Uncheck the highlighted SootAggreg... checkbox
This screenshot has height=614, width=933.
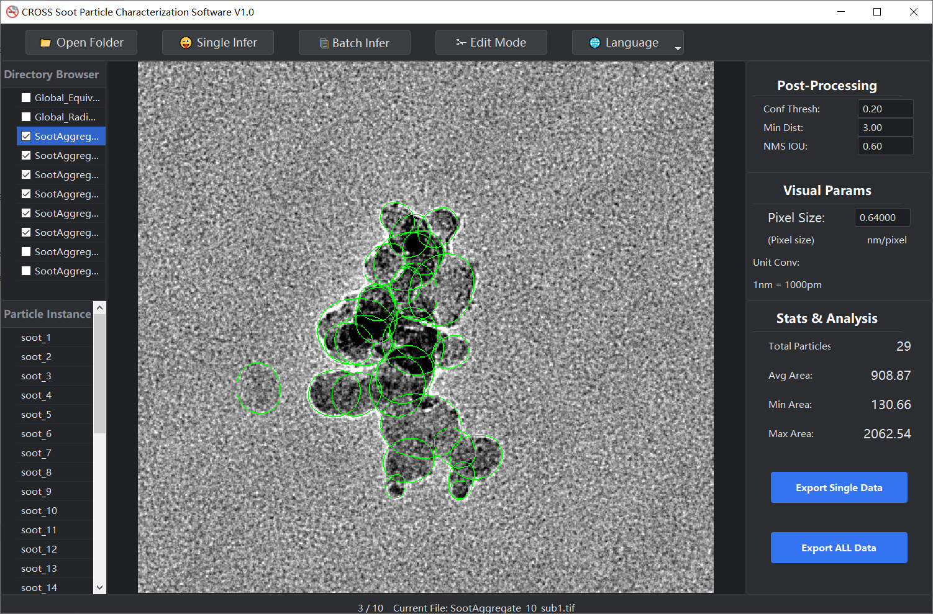[26, 136]
